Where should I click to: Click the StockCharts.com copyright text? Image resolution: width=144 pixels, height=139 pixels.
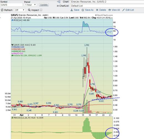click(x=104, y=15)
